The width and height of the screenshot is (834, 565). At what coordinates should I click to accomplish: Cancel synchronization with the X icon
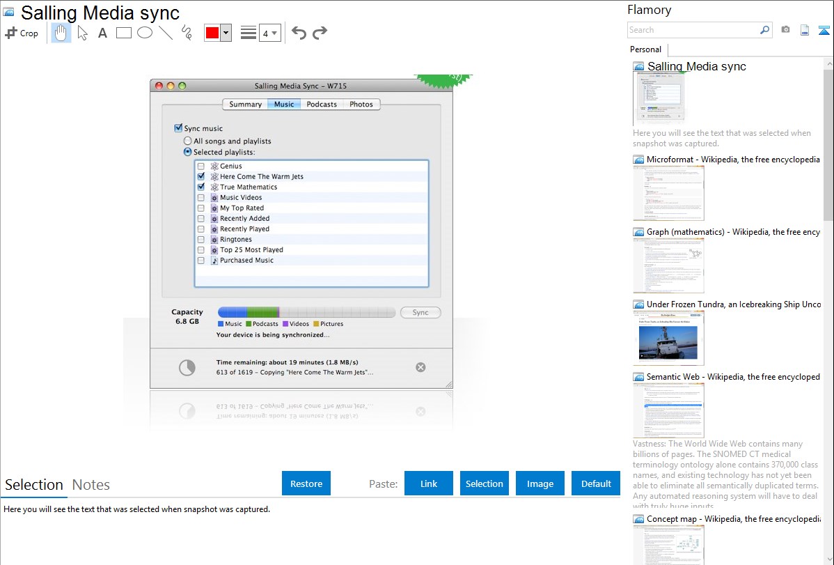420,367
